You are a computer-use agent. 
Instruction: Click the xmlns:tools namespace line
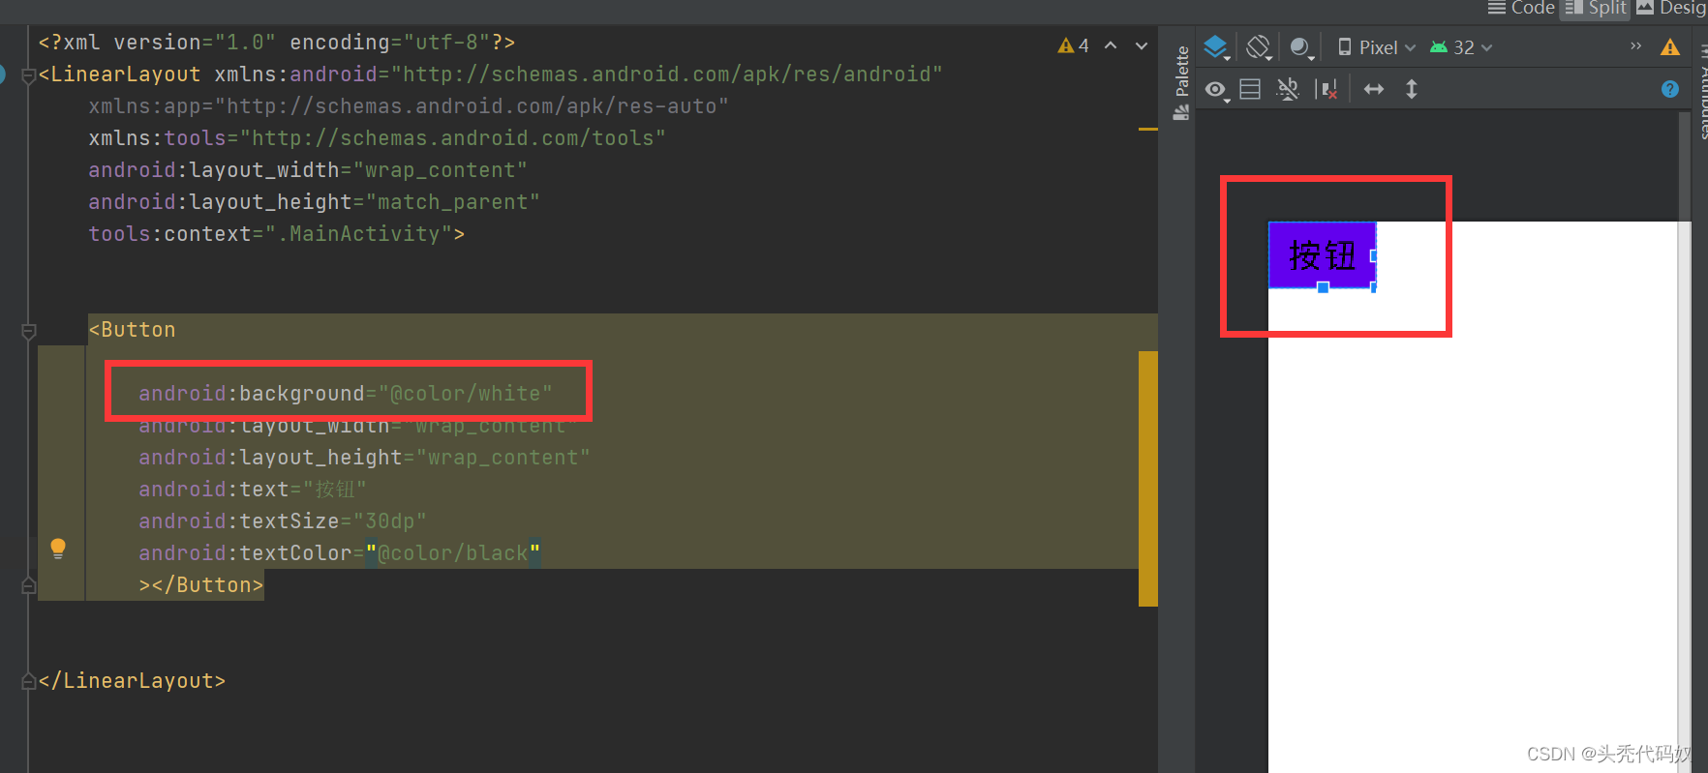(x=377, y=138)
